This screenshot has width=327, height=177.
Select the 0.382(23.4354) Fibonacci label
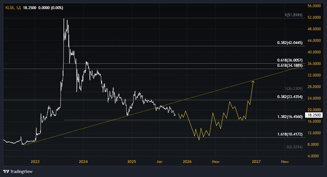(x=290, y=97)
